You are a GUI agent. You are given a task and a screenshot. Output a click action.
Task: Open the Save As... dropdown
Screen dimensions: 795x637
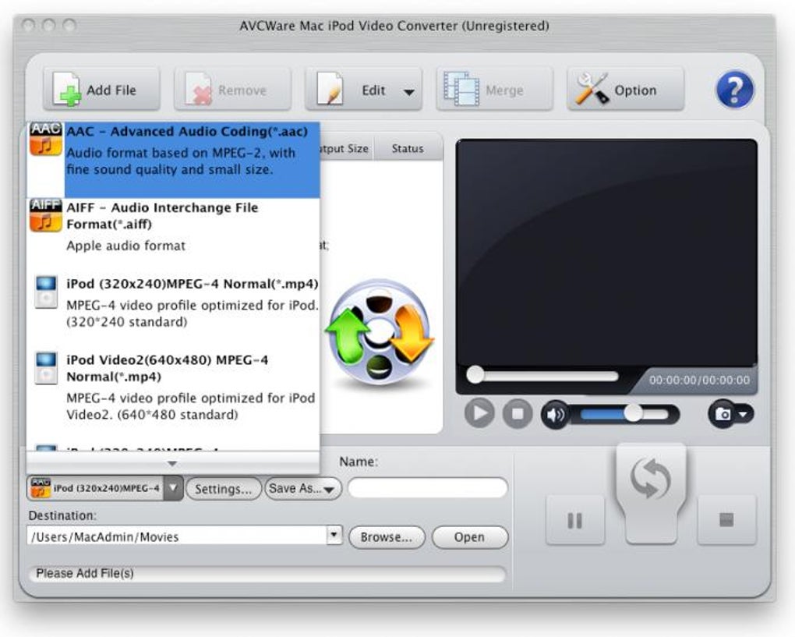tap(302, 488)
